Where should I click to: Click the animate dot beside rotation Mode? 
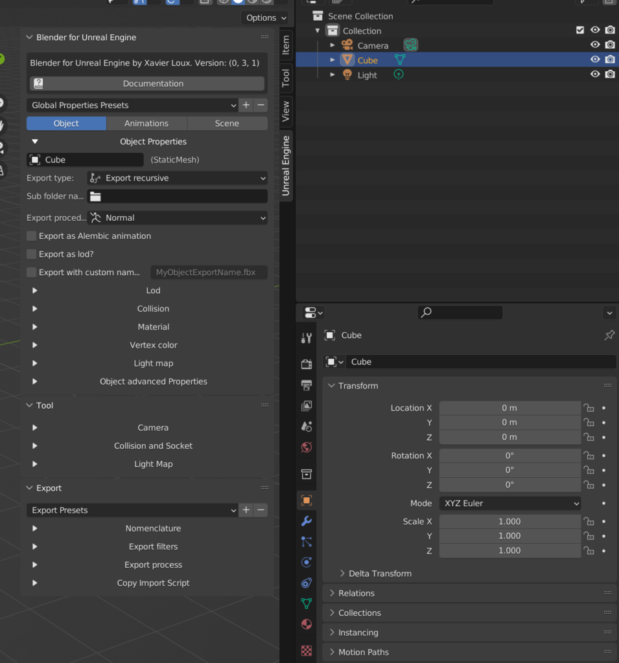[603, 504]
